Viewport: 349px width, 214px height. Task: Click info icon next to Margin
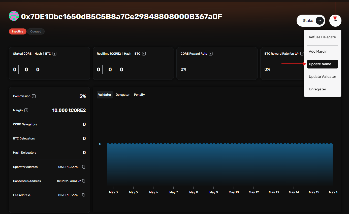26,110
